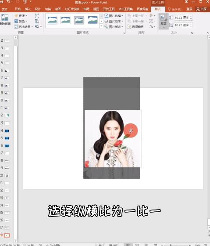
Task: Apply the first picture style thumbnail
Action: click(52, 20)
